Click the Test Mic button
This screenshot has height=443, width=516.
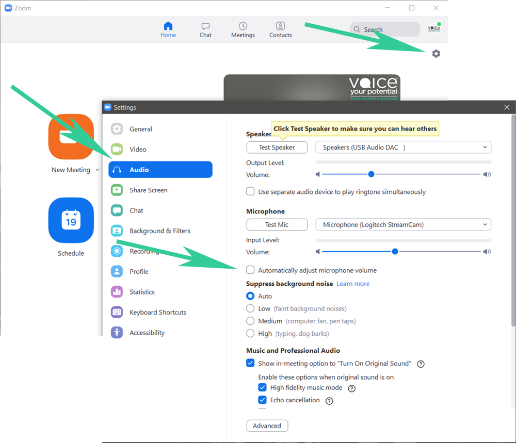[x=277, y=225]
